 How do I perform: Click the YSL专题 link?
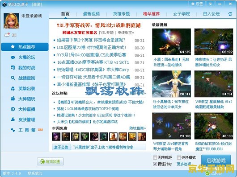(x=107, y=33)
